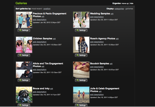Sort galleries by position
This screenshot has height=107, width=155.
coord(47,9)
